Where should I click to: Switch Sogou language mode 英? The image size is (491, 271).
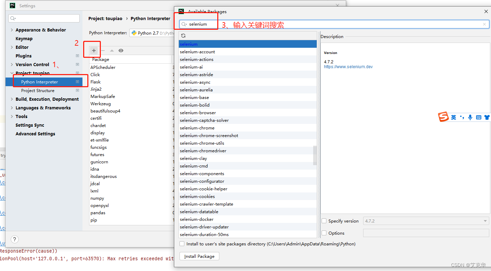click(454, 117)
